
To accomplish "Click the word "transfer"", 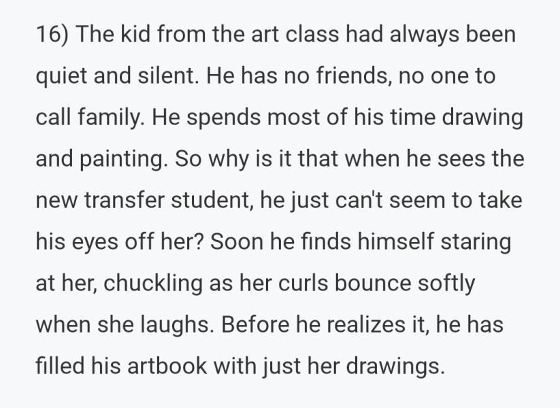I will (124, 200).
